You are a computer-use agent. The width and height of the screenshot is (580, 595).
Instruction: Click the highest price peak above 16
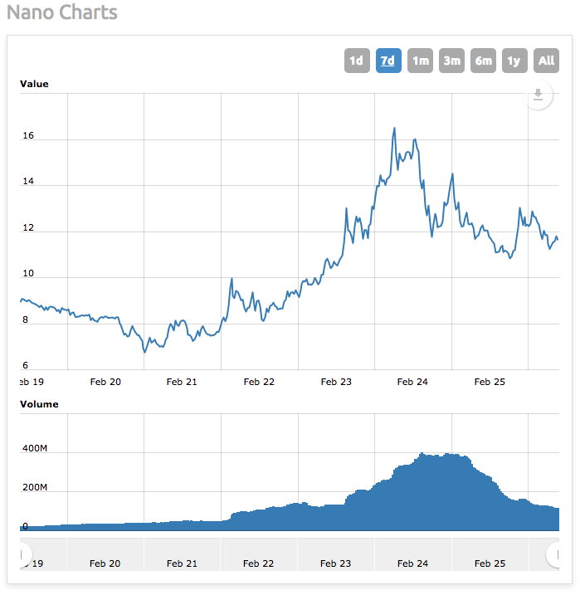coord(394,129)
